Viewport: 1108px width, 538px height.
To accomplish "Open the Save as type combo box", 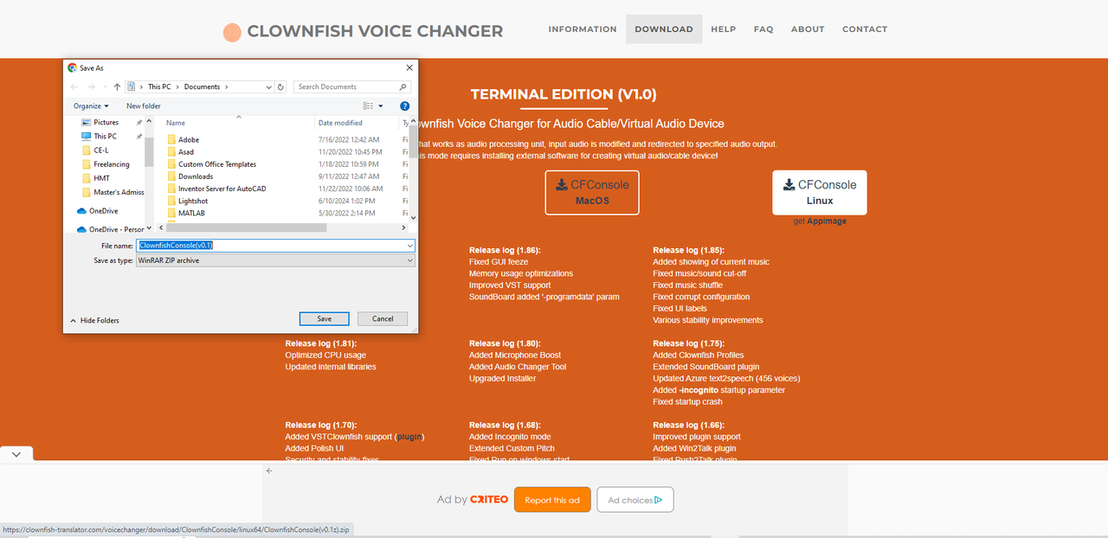I will (275, 260).
